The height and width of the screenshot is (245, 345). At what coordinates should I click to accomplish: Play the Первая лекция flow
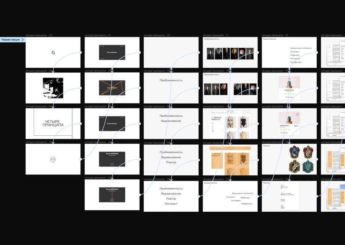click(23, 39)
